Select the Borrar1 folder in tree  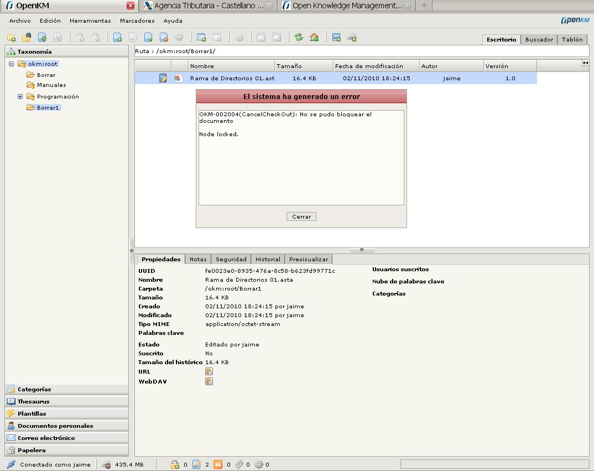(x=48, y=108)
